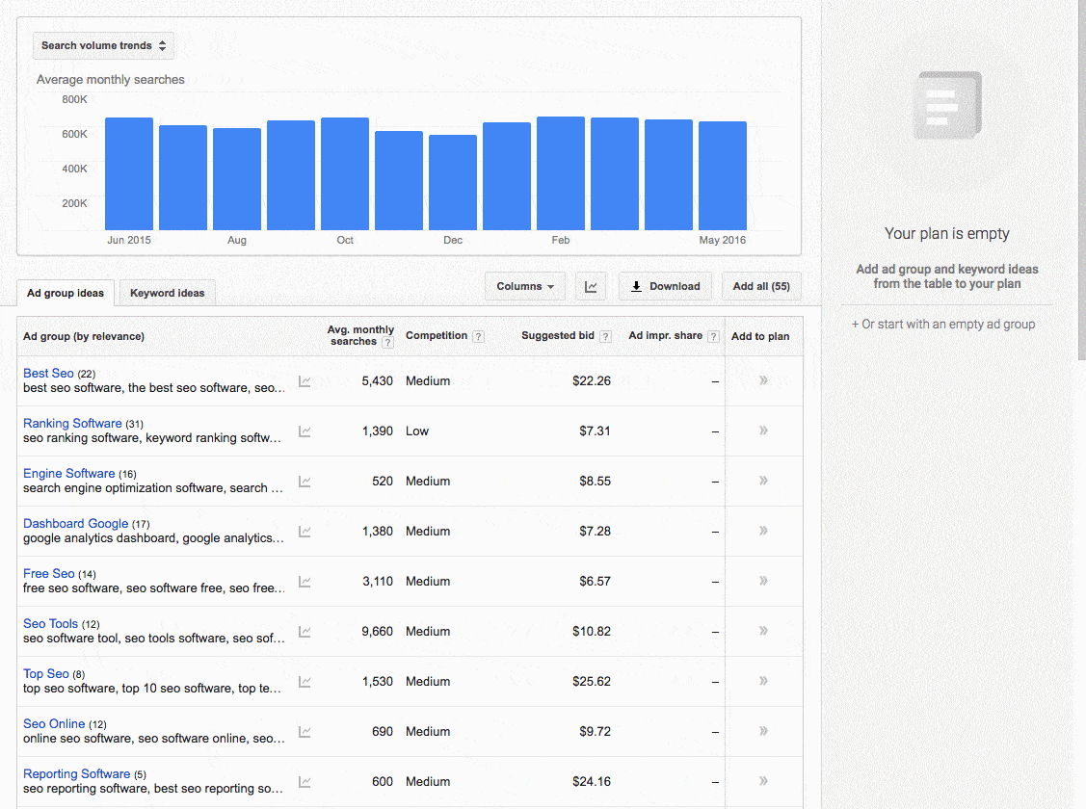1086x809 pixels.
Task: Show trend chart for Best Seo row
Action: click(305, 381)
